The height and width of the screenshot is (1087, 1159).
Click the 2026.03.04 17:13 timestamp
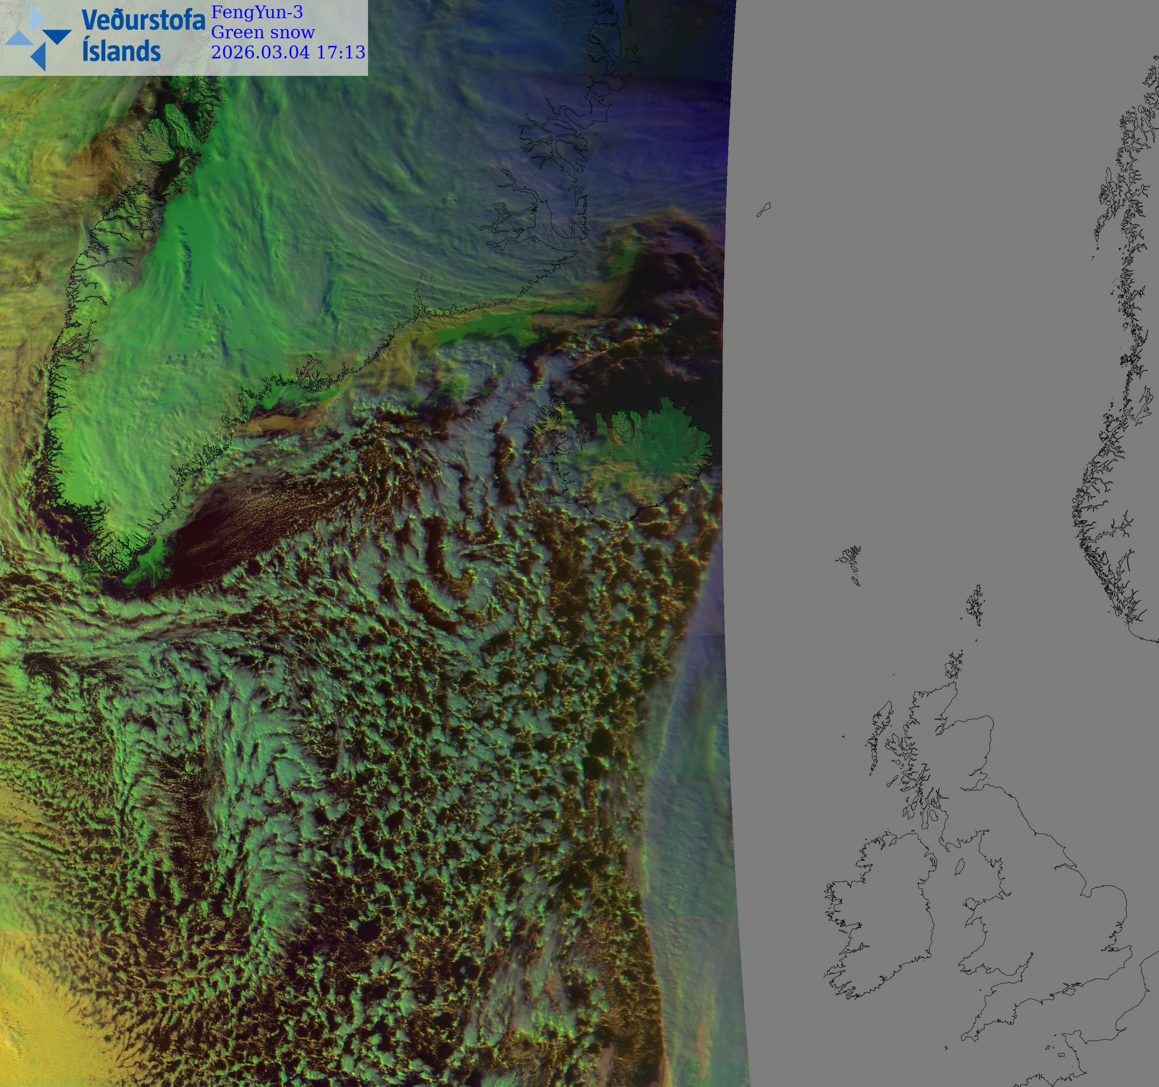pyautogui.click(x=288, y=52)
